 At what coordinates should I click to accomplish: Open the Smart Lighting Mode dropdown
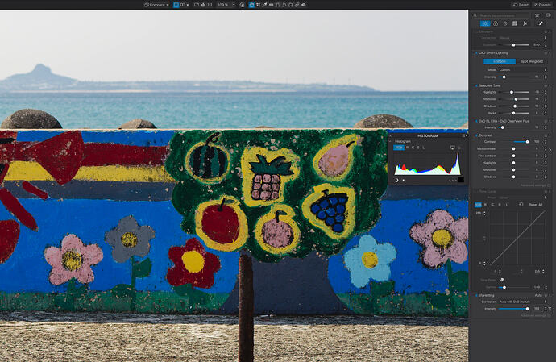coord(523,70)
